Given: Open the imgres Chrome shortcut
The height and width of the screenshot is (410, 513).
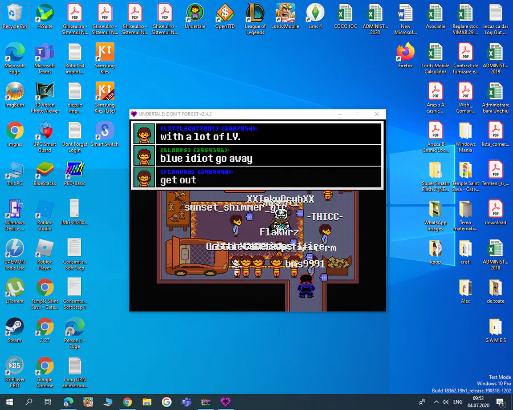Looking at the screenshot, I should click(x=15, y=134).
